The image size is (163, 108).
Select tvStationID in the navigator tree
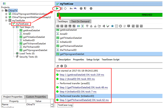pos(29,40)
